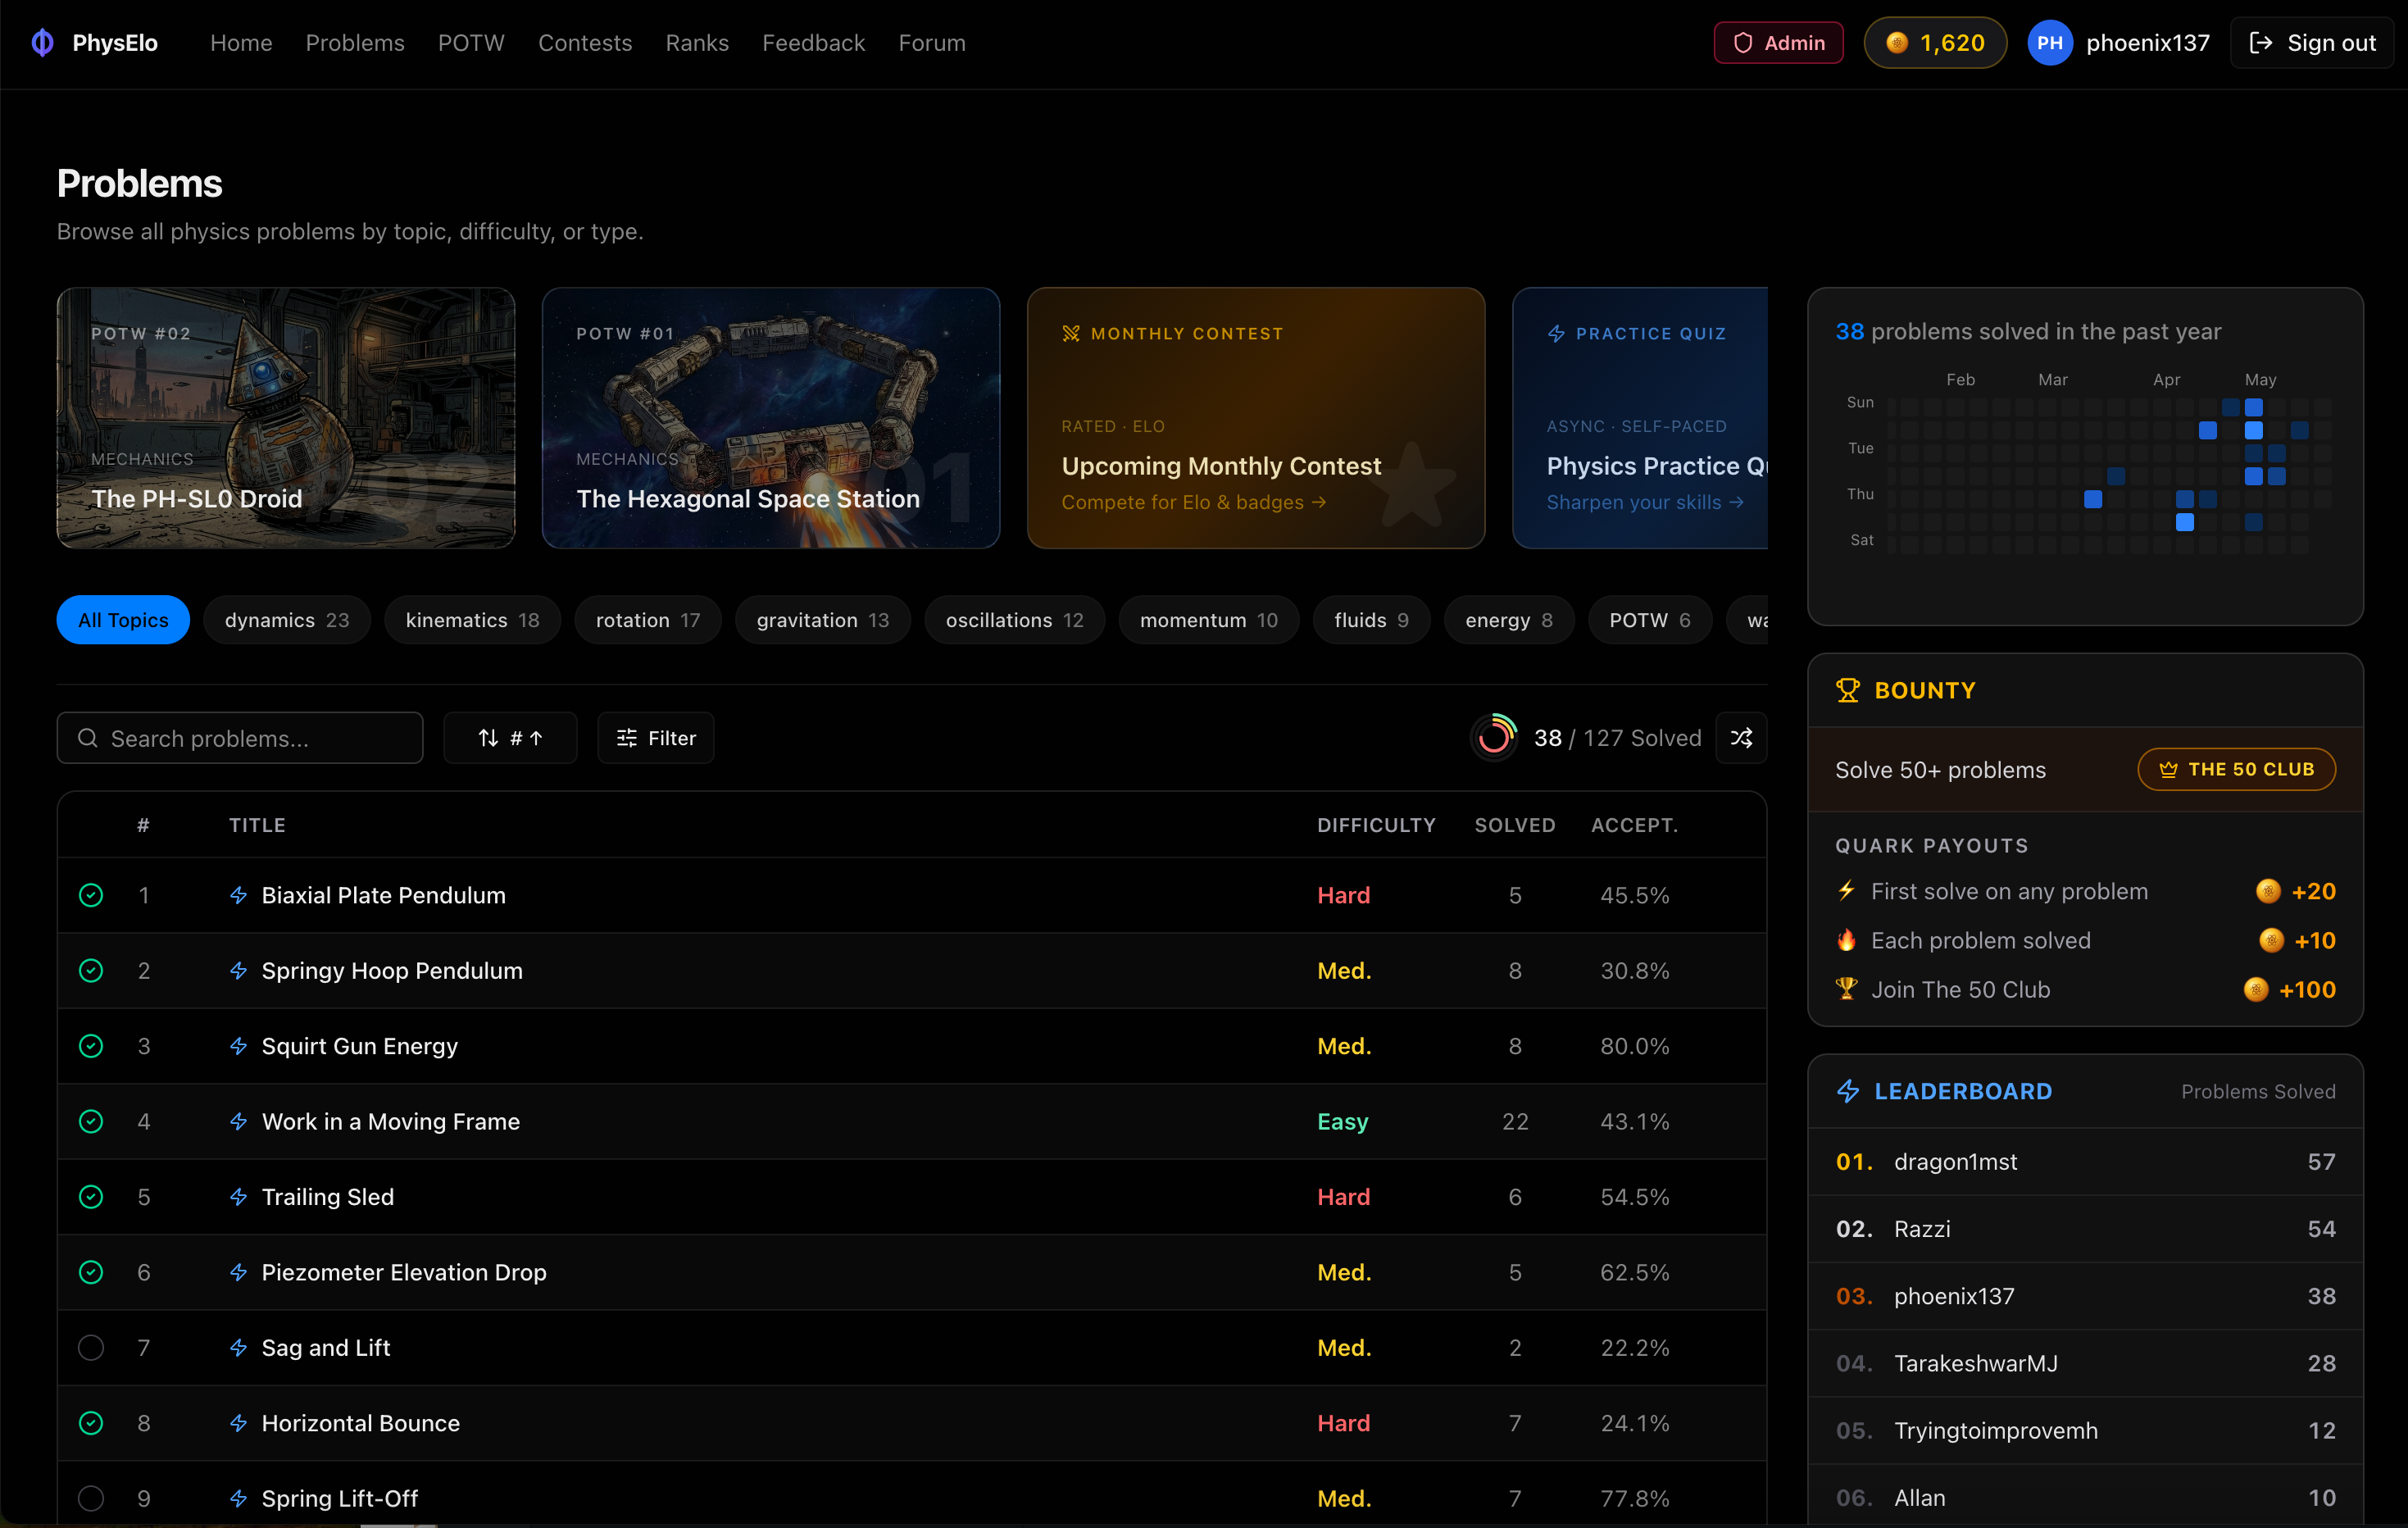The height and width of the screenshot is (1528, 2408).
Task: Toggle the oscillations topic chip
Action: (1014, 620)
